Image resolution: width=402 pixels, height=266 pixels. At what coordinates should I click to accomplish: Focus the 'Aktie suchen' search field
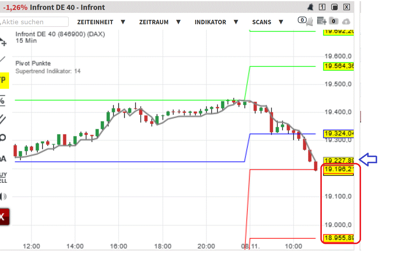pyautogui.click(x=34, y=22)
